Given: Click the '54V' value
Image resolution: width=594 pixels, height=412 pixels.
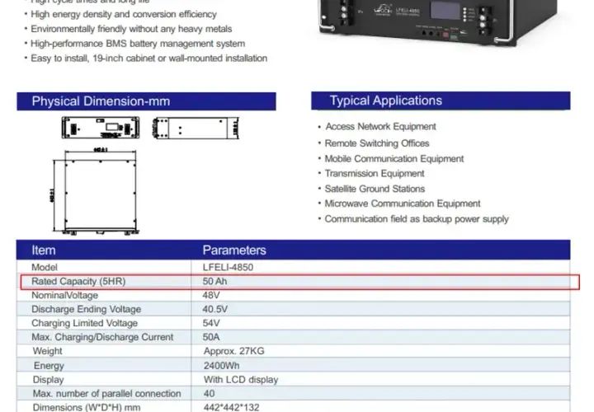Looking at the screenshot, I should pos(211,323).
